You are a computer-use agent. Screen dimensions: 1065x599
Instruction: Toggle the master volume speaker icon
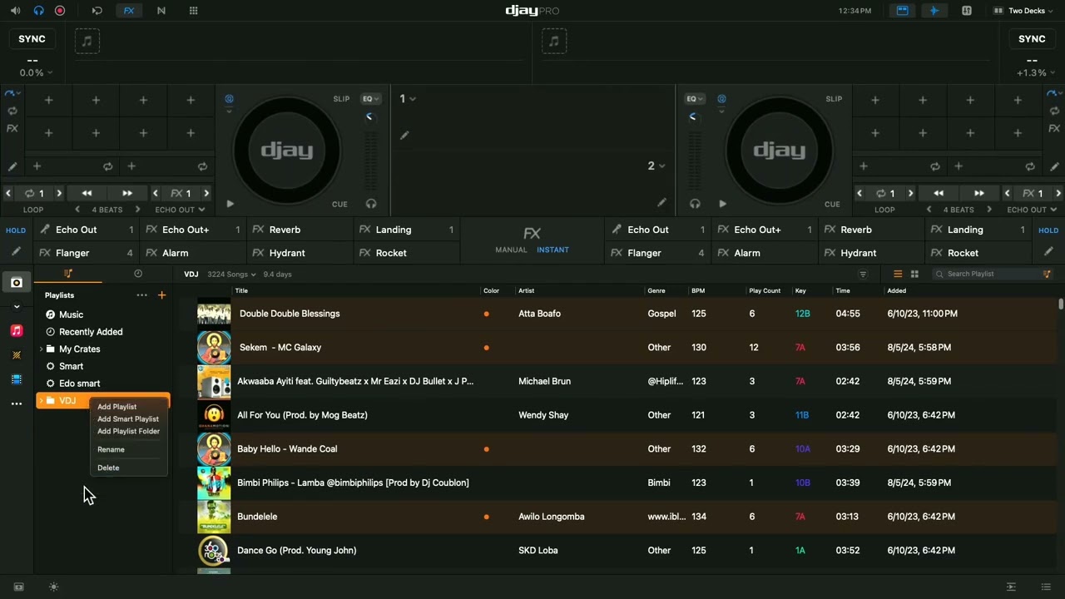coord(16,11)
